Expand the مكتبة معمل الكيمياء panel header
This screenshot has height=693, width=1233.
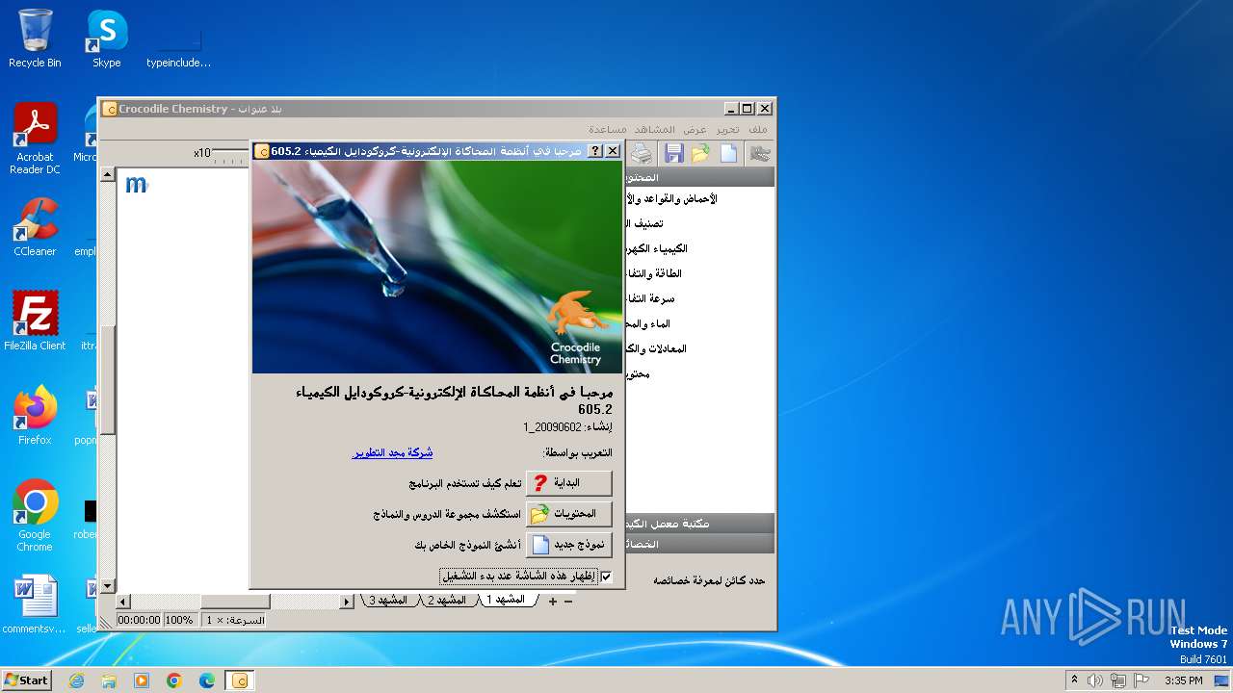pos(699,524)
